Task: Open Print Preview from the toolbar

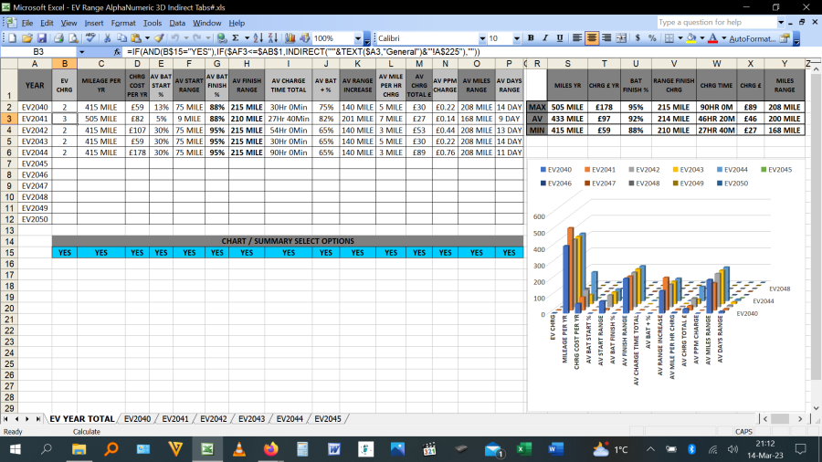Action: coord(73,38)
